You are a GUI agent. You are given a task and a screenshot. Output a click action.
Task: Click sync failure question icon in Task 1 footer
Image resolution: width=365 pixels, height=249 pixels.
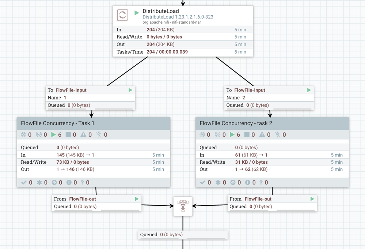pos(82,183)
